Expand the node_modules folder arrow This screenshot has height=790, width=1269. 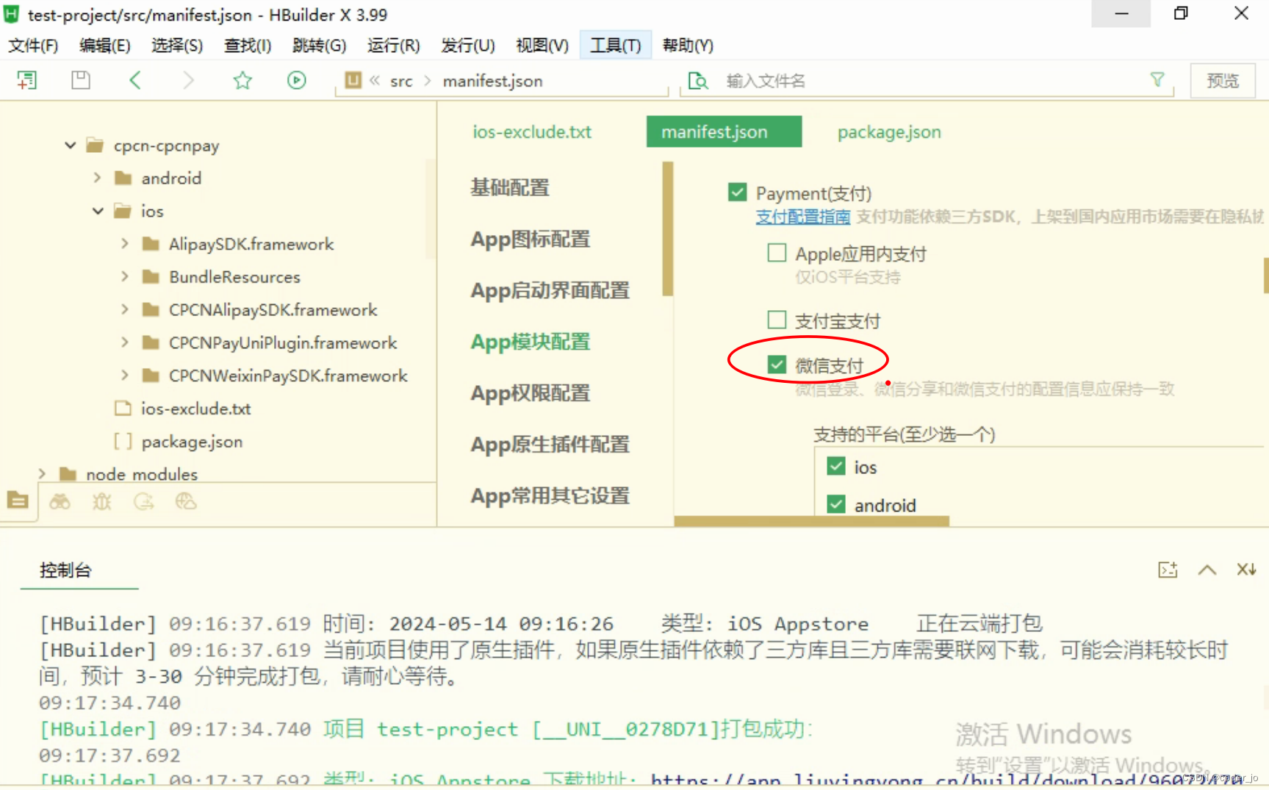coord(42,474)
